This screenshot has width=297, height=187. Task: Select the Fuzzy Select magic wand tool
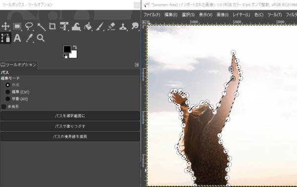pyautogui.click(x=41, y=26)
